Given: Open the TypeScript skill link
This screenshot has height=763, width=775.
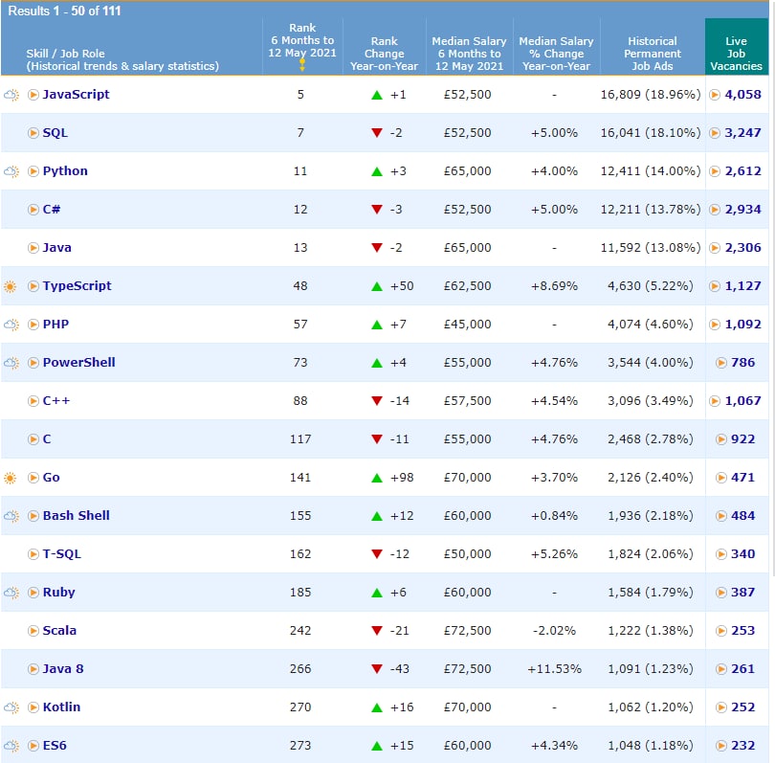Looking at the screenshot, I should point(77,286).
